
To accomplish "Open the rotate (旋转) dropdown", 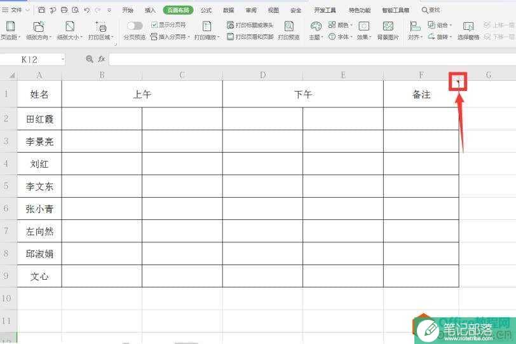I will (440, 36).
